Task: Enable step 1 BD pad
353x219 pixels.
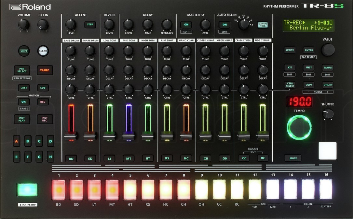Action: [59, 190]
